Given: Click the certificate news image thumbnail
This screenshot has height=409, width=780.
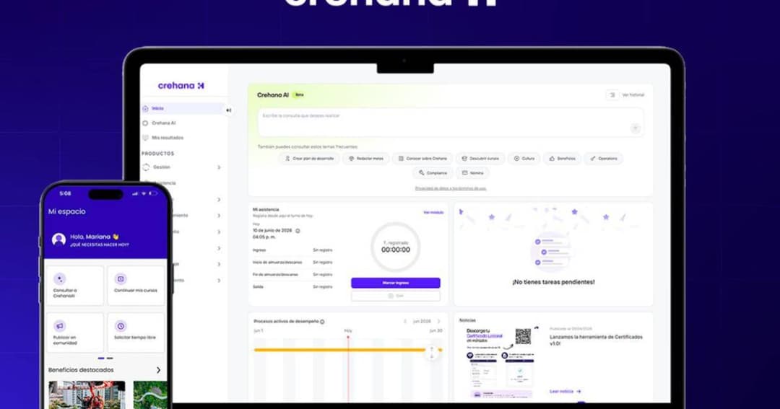Looking at the screenshot, I should [x=501, y=363].
